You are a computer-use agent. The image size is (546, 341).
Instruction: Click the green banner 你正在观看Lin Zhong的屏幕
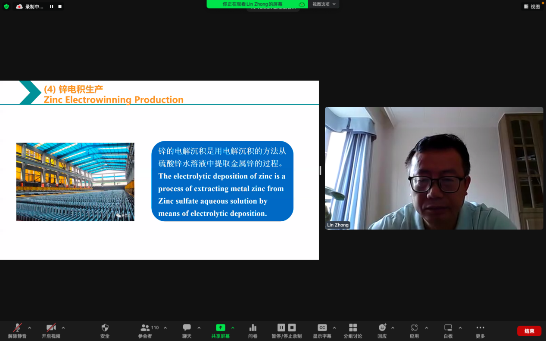(x=252, y=4)
